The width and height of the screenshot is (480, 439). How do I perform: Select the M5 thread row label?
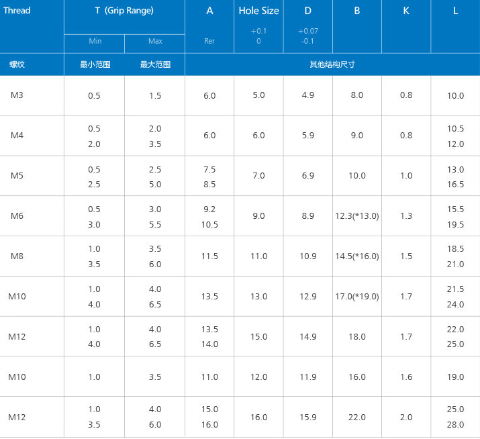click(x=17, y=176)
